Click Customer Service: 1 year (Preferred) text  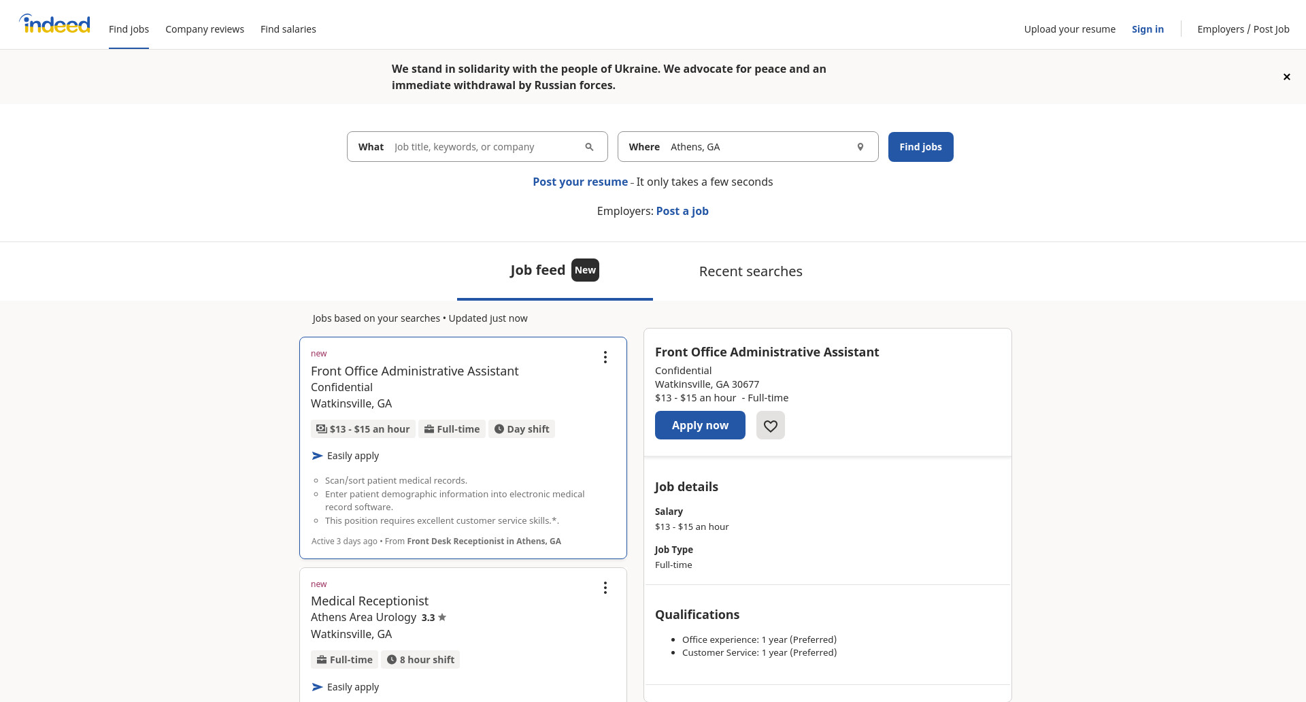tap(759, 653)
